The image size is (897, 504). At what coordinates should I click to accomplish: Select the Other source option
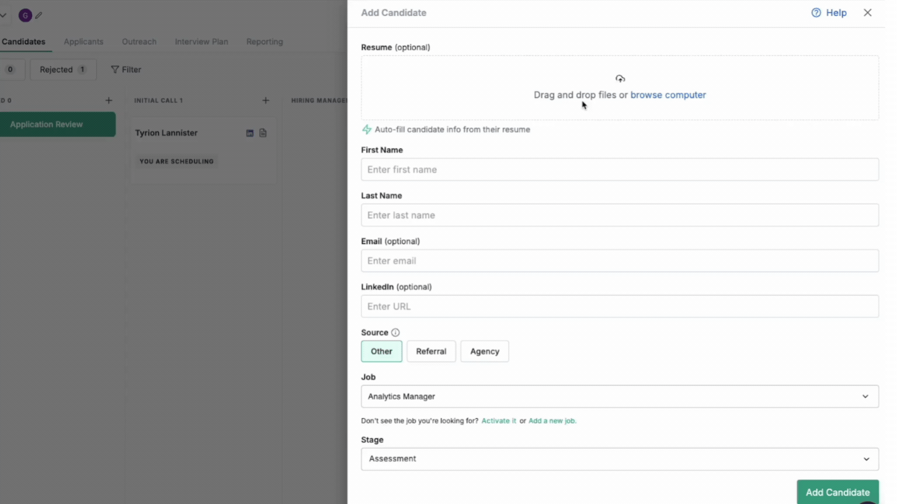click(x=381, y=351)
